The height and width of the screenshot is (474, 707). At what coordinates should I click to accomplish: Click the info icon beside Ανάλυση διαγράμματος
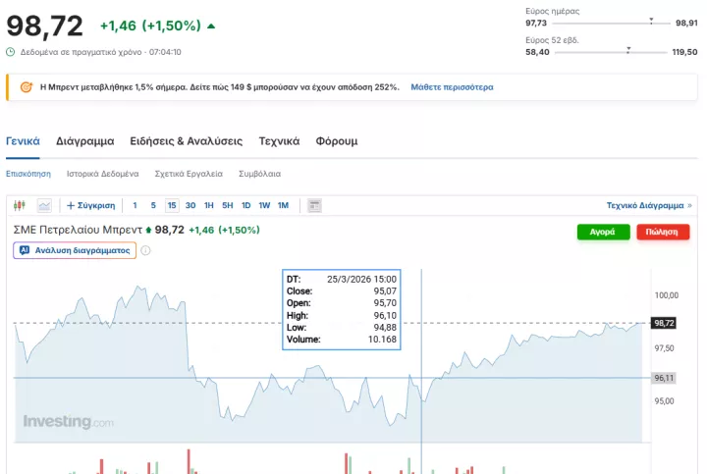click(x=145, y=250)
